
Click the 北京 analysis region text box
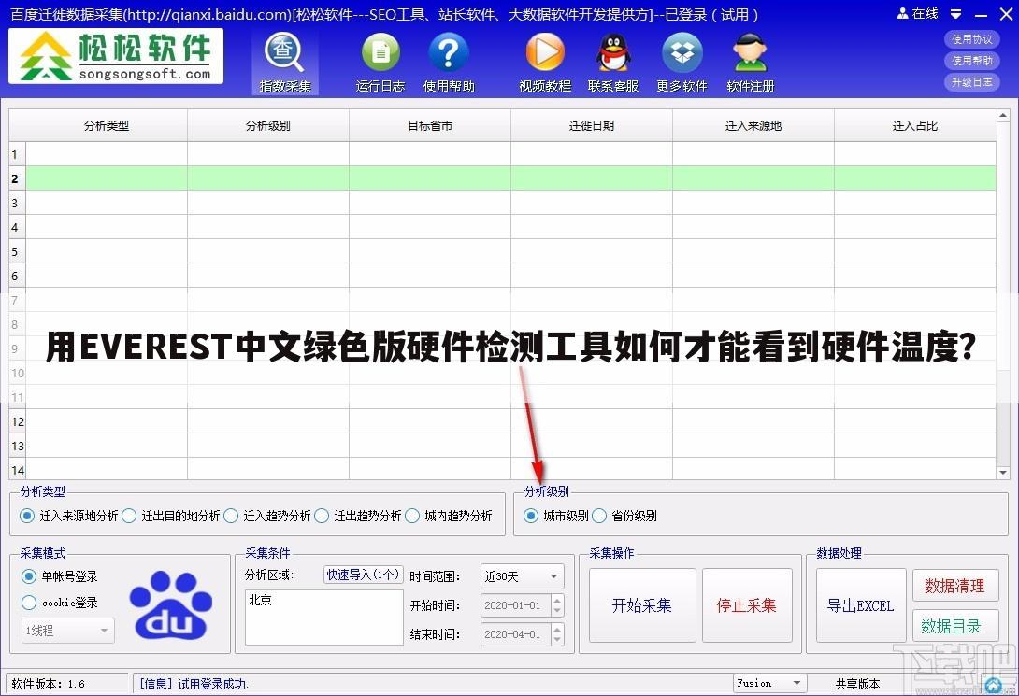click(x=324, y=617)
